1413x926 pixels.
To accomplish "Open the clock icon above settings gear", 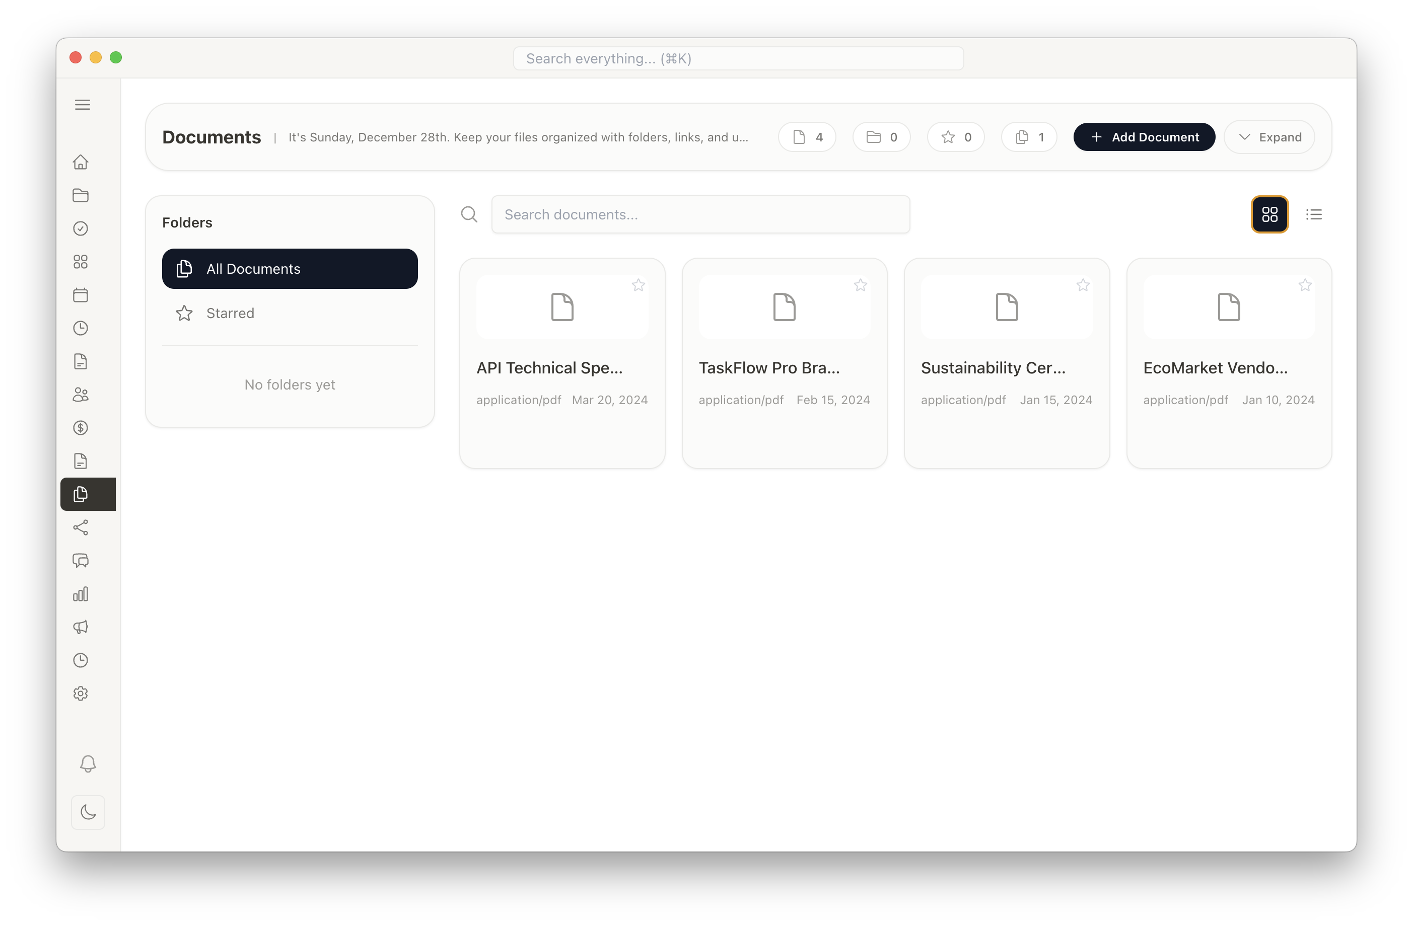I will pos(81,660).
